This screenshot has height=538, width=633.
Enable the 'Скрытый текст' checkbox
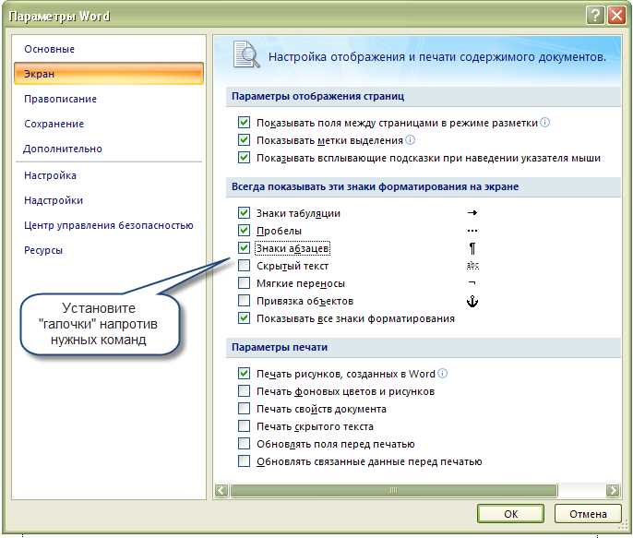[x=244, y=266]
